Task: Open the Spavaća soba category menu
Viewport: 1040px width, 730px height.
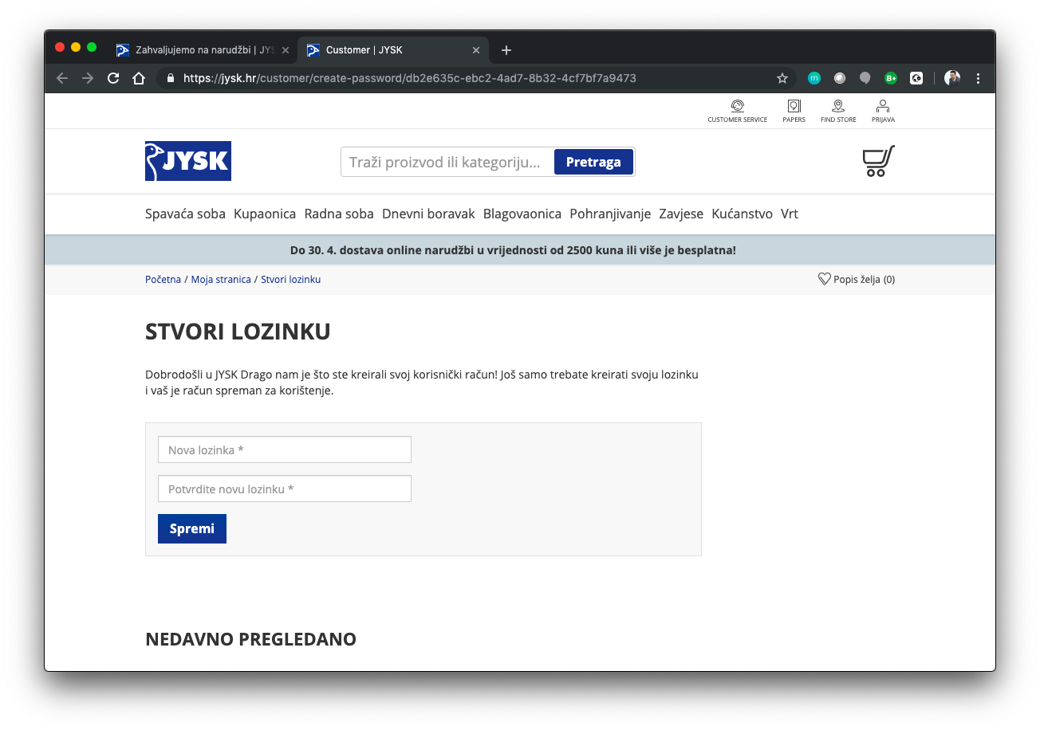Action: pos(185,214)
